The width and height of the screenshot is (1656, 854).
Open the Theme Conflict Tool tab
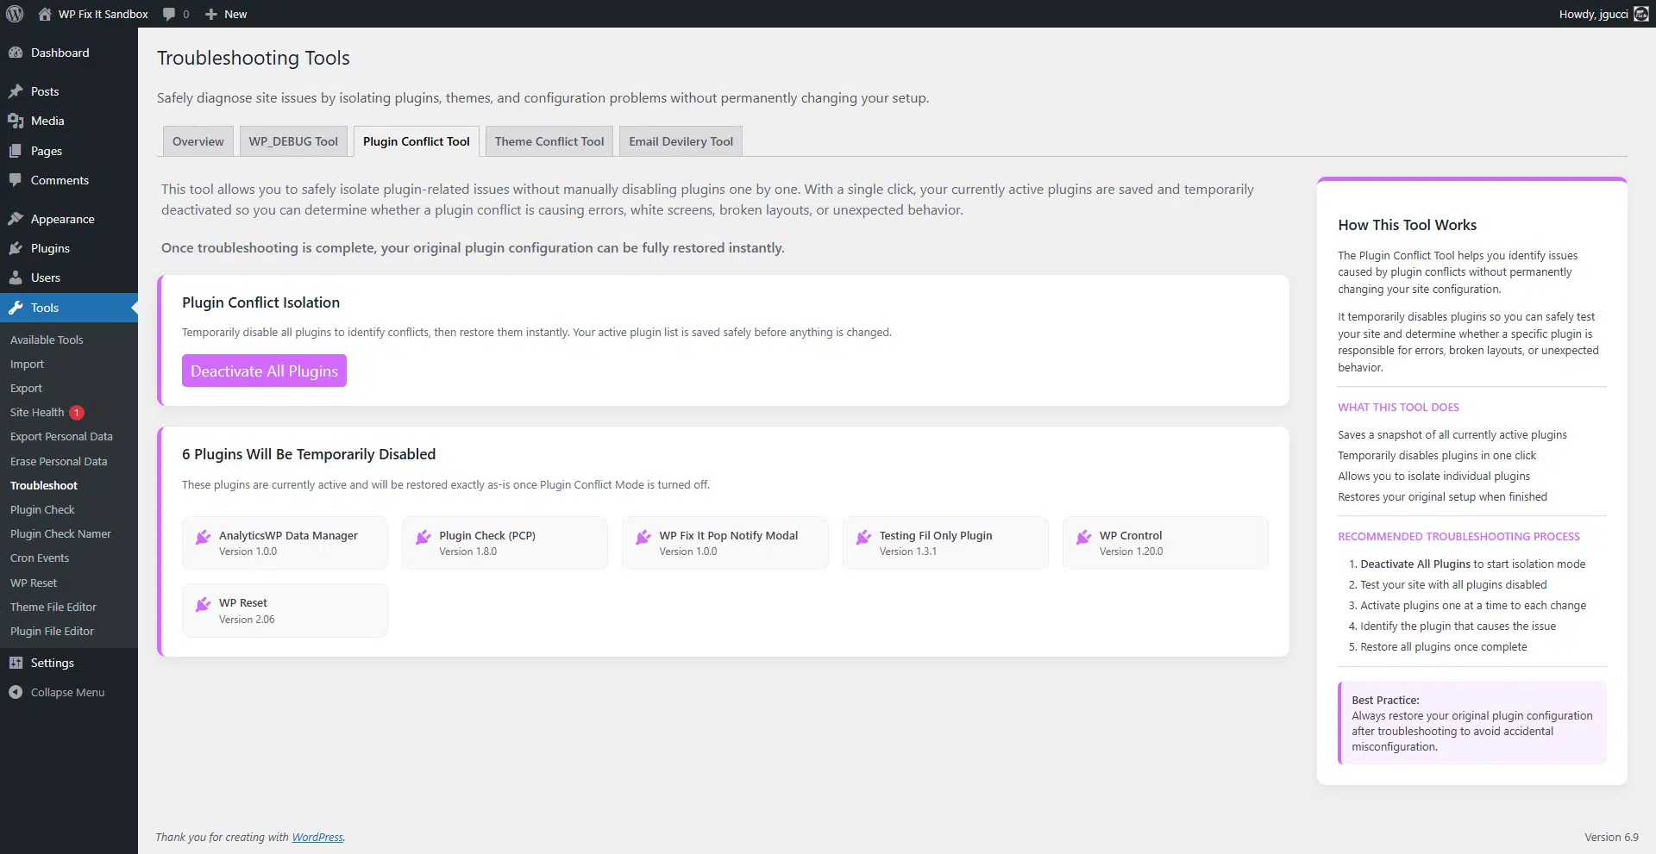pyautogui.click(x=549, y=140)
